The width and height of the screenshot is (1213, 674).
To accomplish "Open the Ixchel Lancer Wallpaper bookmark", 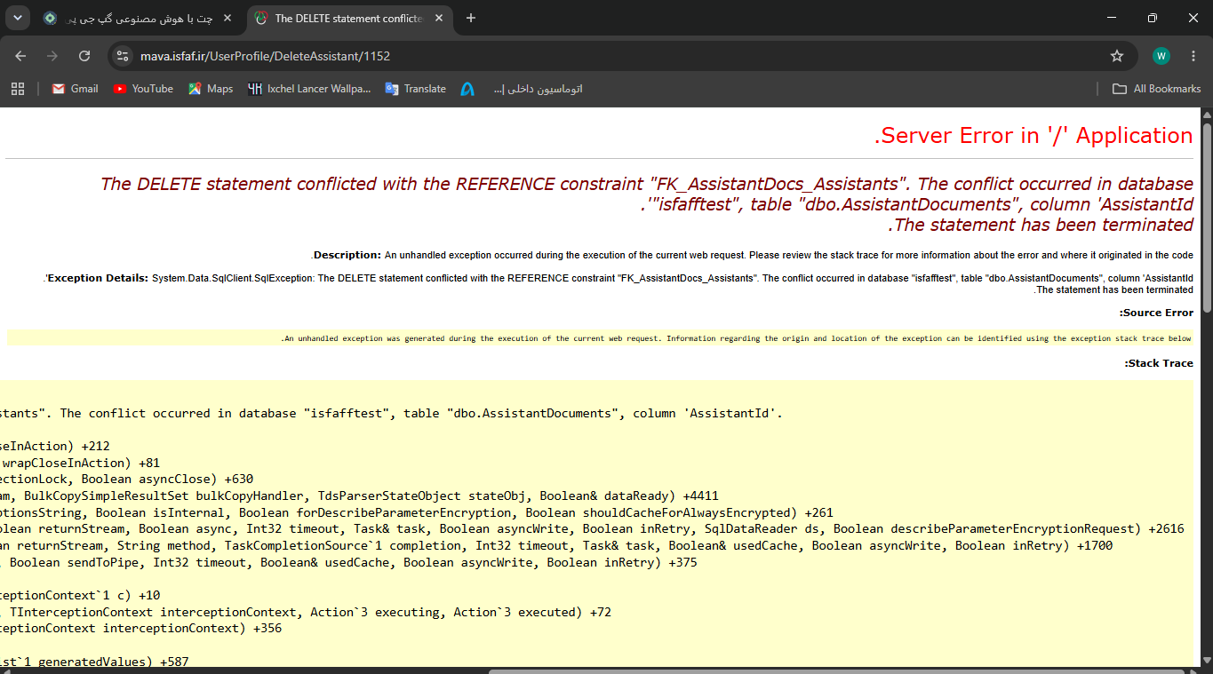I will coord(309,89).
